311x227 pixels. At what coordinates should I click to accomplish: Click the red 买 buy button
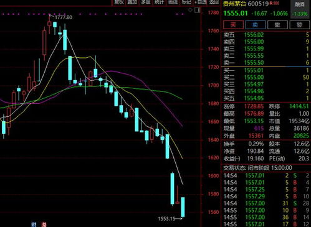pos(233,25)
